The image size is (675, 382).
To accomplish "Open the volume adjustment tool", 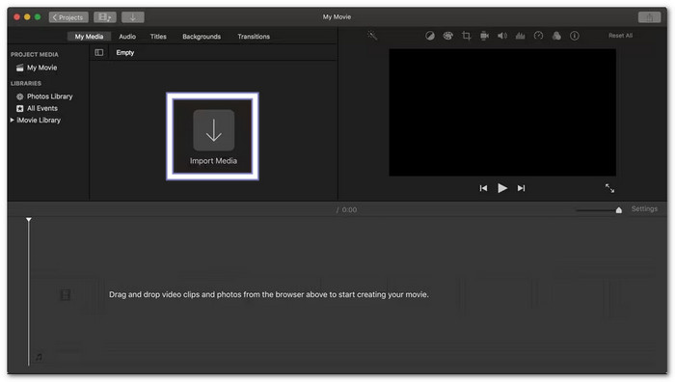I will pos(502,36).
